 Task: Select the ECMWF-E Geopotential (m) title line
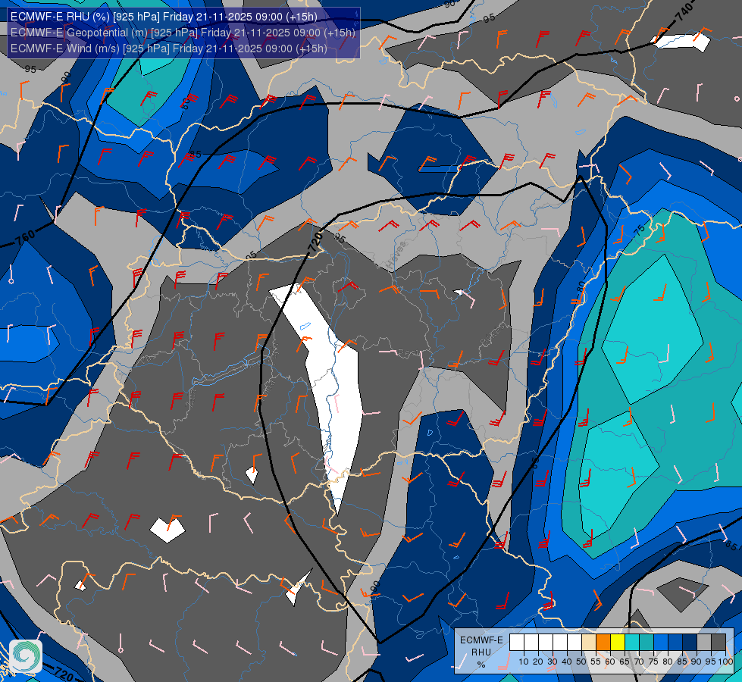pyautogui.click(x=183, y=33)
